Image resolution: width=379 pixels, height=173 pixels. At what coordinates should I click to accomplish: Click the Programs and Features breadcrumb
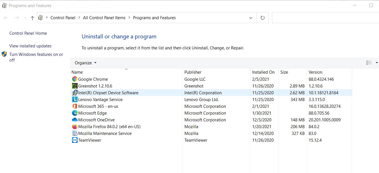[154, 18]
